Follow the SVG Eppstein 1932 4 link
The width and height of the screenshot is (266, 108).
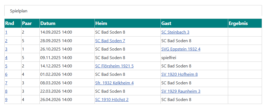[x=181, y=49]
